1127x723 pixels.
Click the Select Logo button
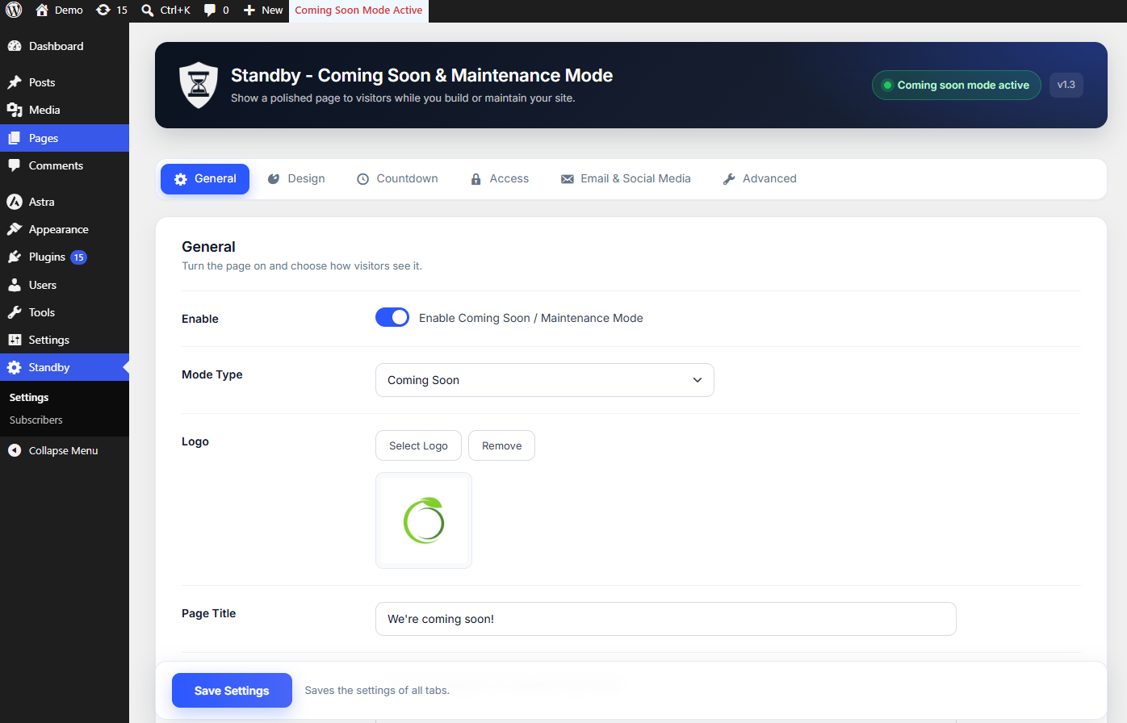(418, 445)
